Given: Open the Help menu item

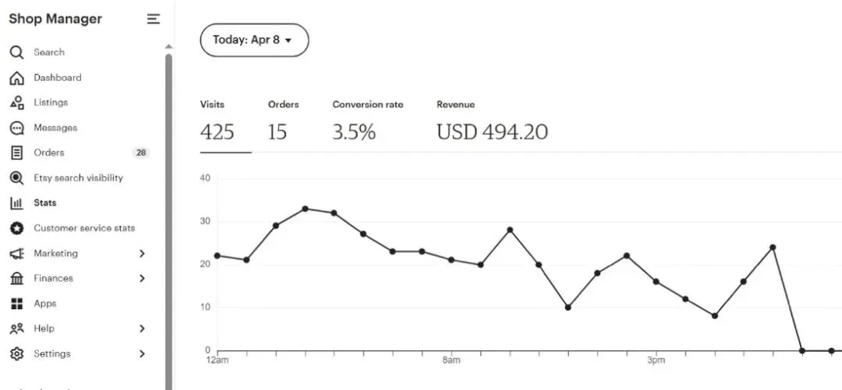Looking at the screenshot, I should click(44, 329).
